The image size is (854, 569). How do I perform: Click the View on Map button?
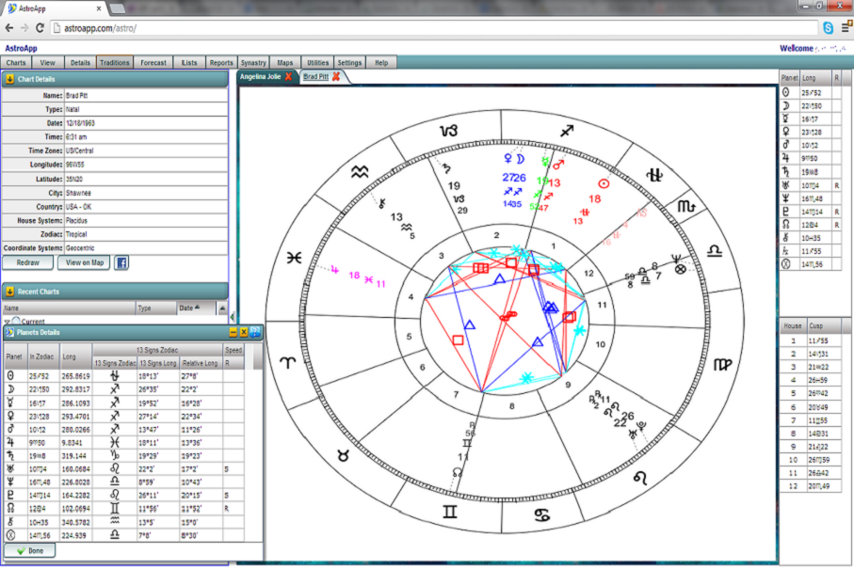tap(85, 262)
